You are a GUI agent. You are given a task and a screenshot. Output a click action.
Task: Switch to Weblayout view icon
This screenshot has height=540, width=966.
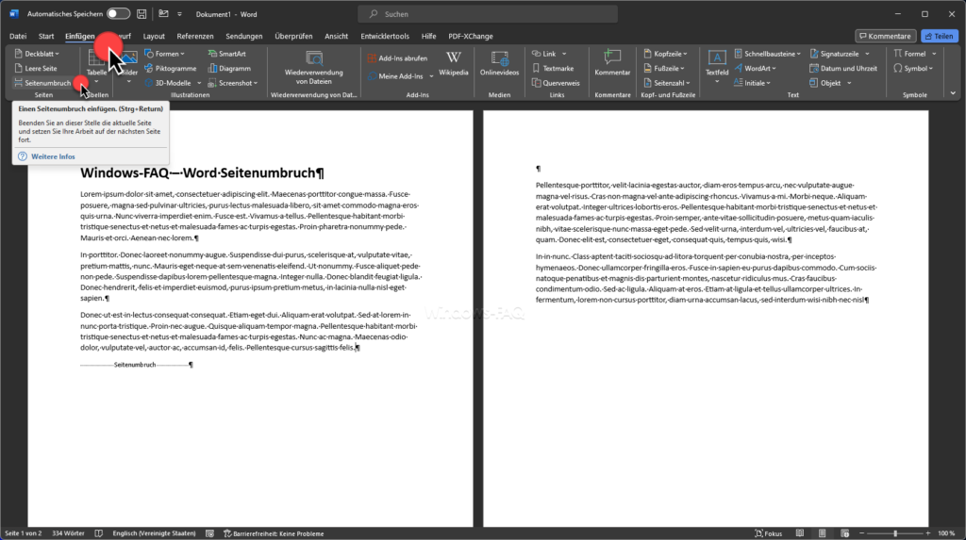[844, 533]
